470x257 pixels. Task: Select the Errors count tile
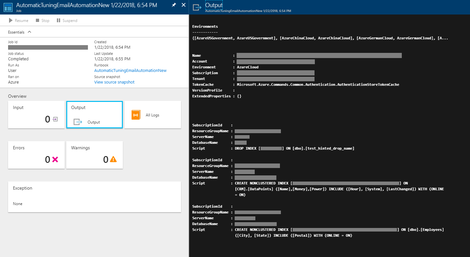36,155
